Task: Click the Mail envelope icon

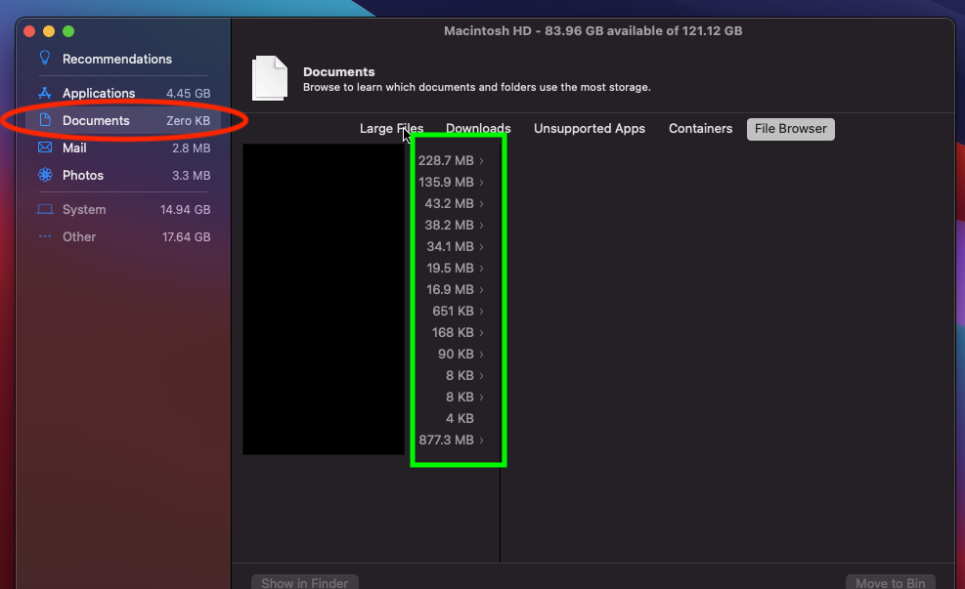Action: click(45, 147)
